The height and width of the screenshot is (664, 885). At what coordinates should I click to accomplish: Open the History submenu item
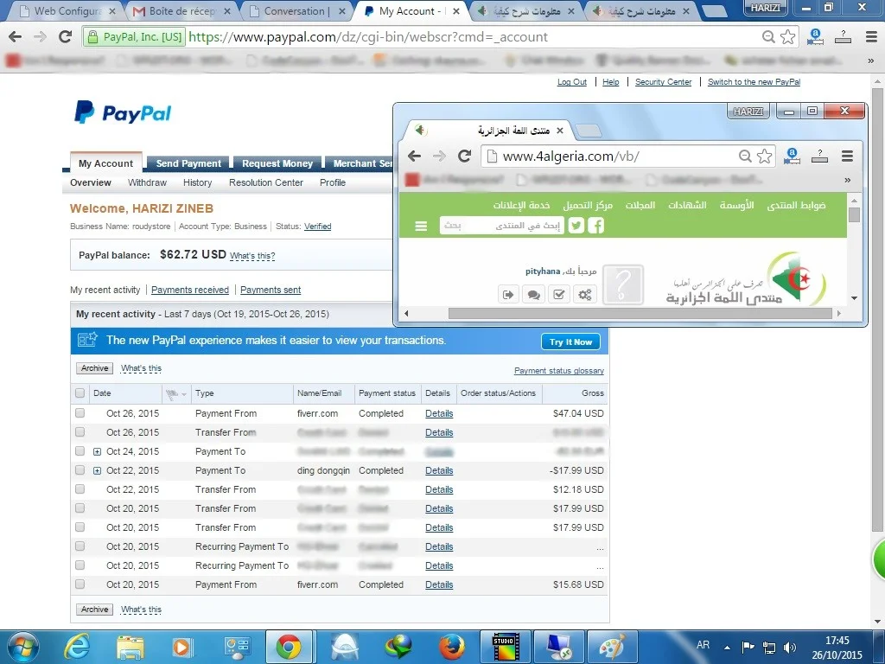(197, 182)
